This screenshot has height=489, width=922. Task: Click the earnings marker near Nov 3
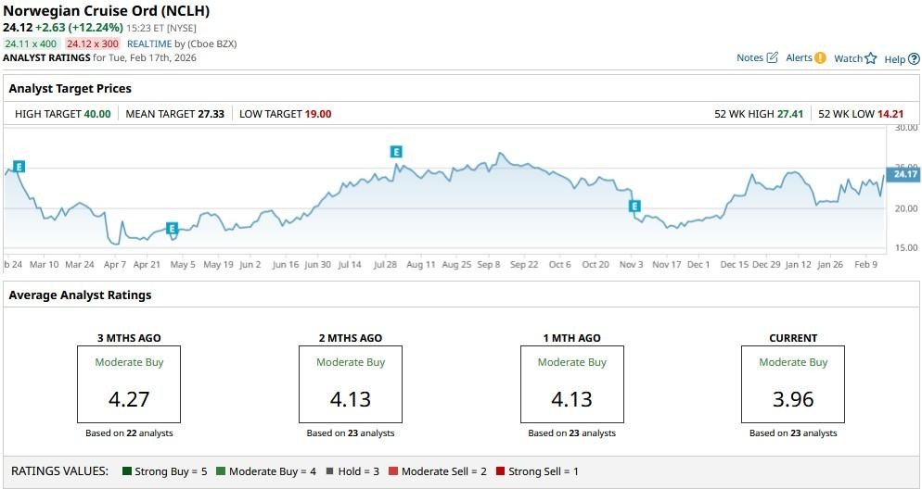click(634, 206)
